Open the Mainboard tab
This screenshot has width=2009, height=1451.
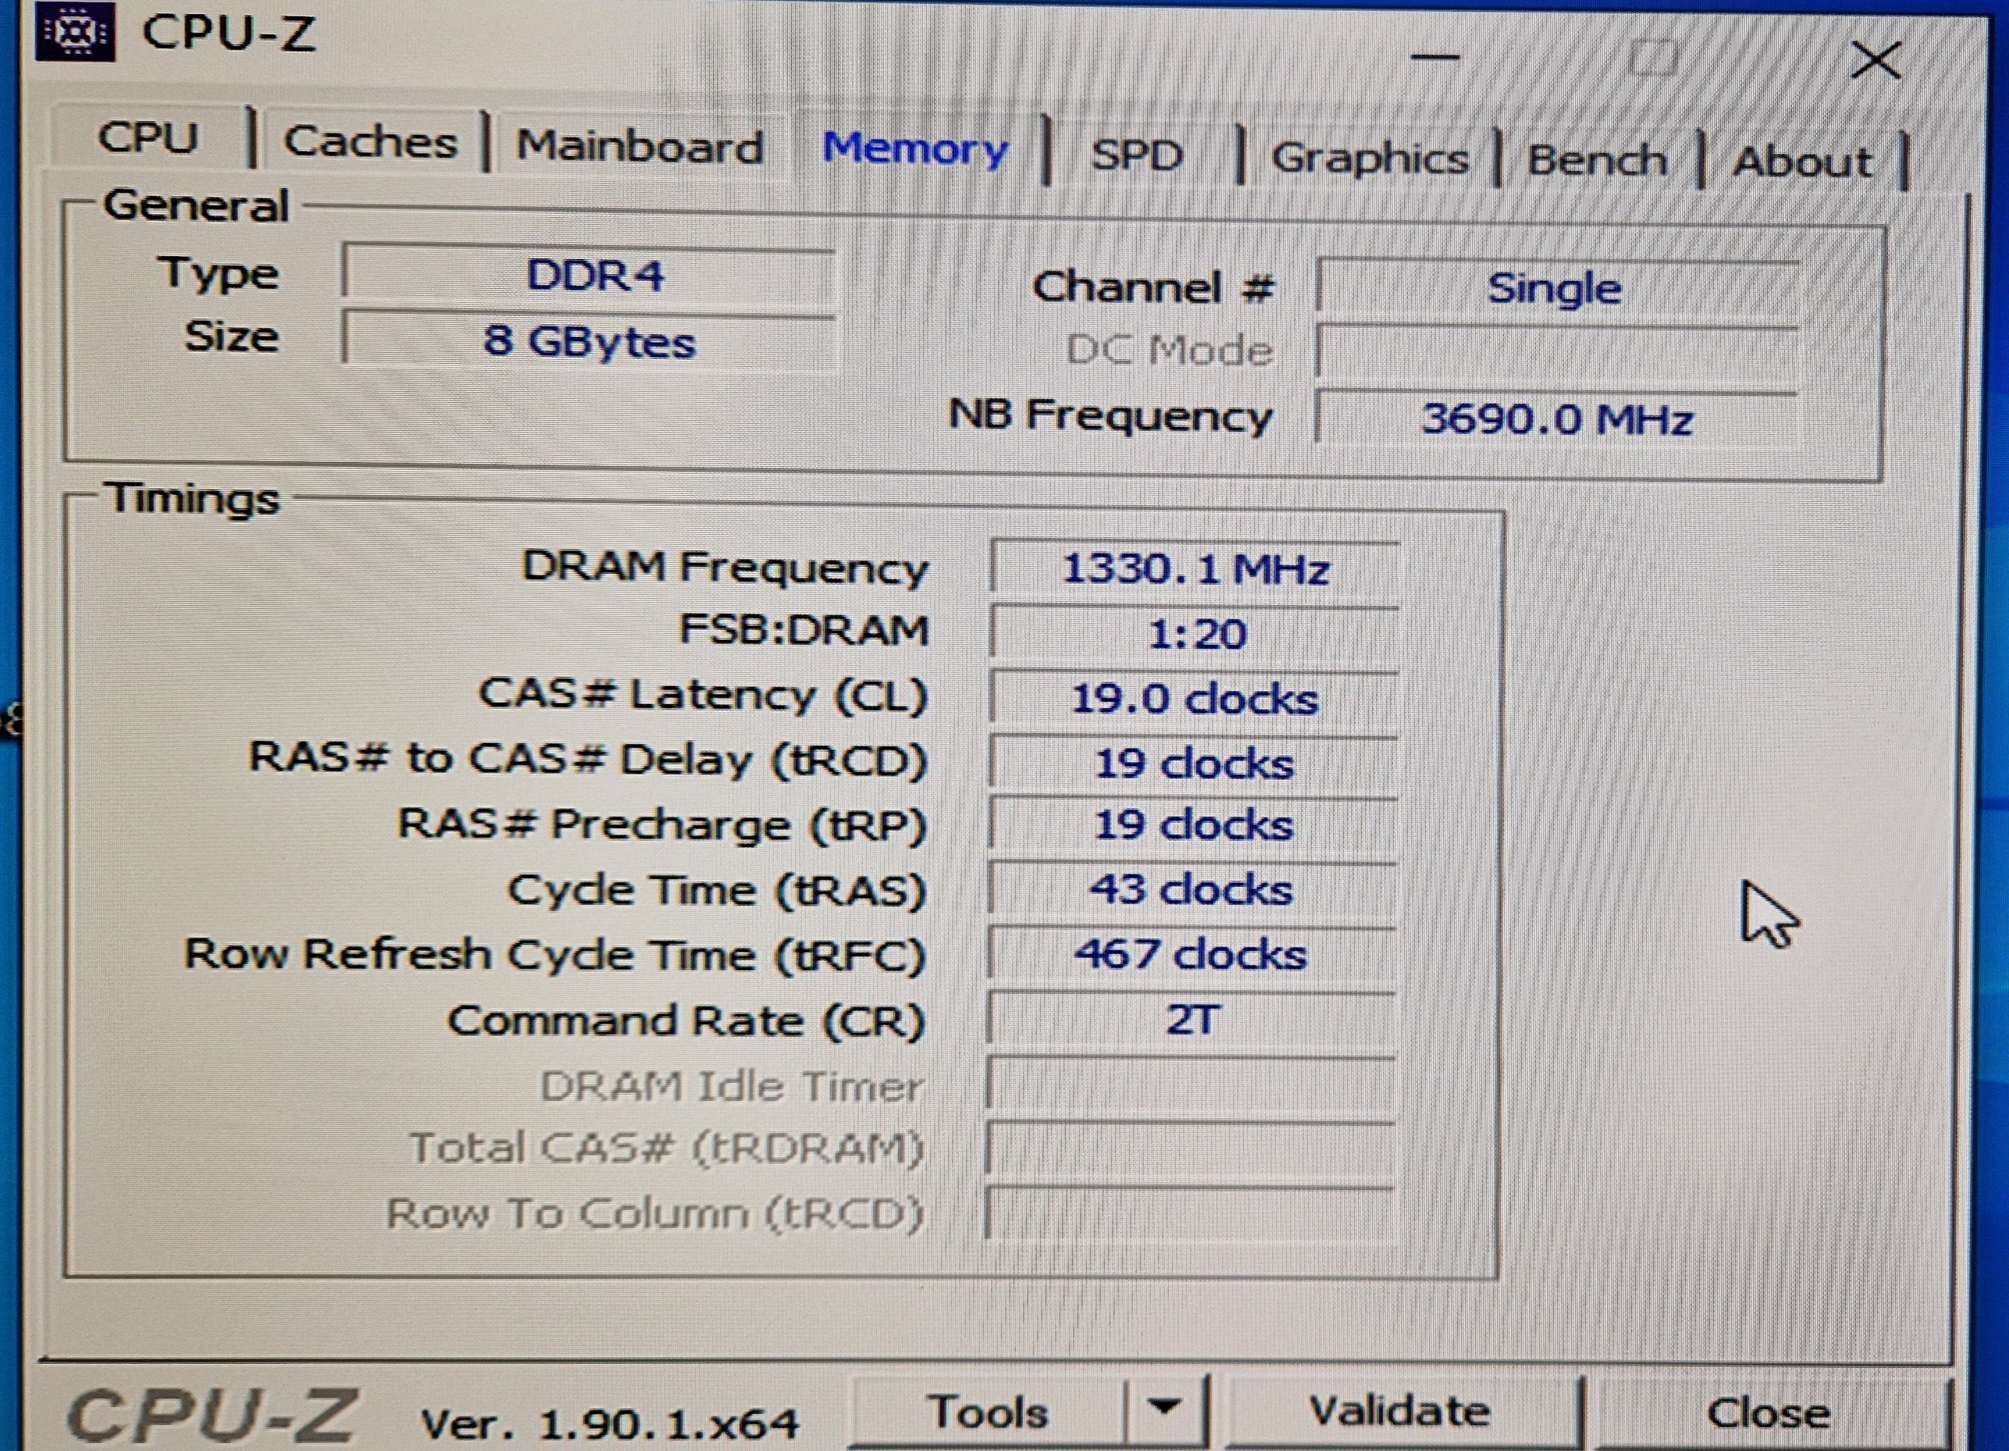(x=638, y=146)
